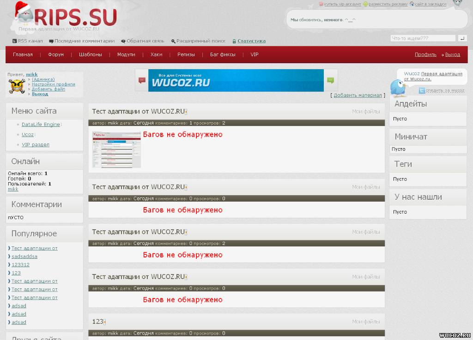Click Пусто under the Миничат heading
Viewport: 473px width, 340px height.
tap(399, 149)
